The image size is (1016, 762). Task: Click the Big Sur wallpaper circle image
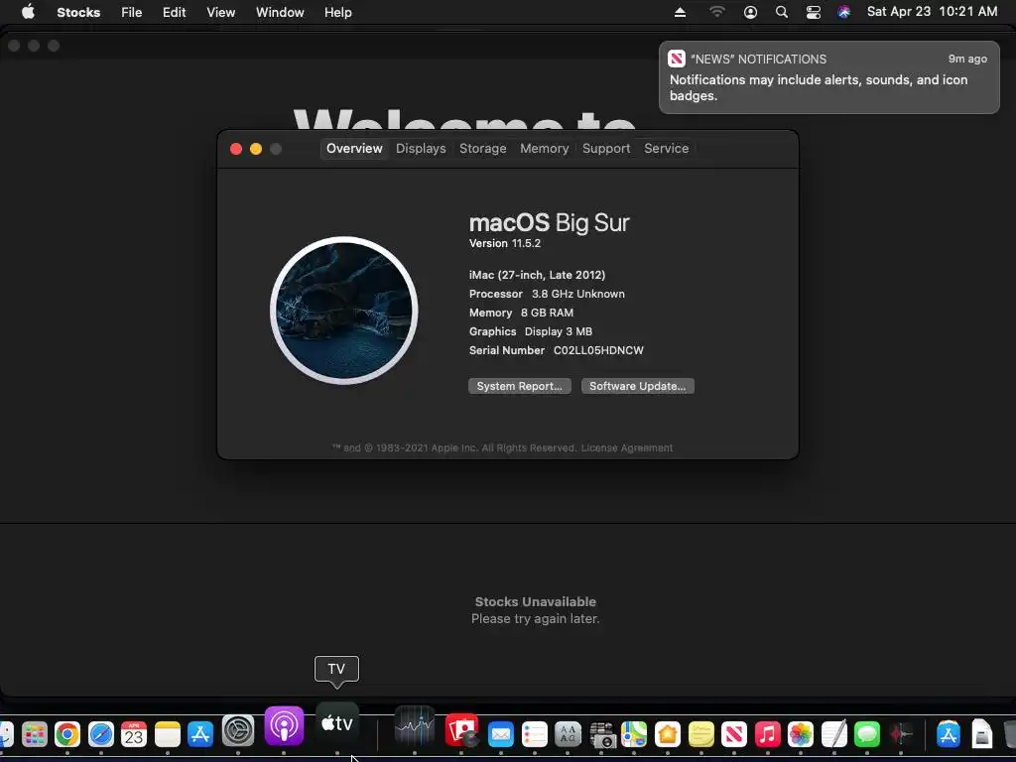(344, 311)
